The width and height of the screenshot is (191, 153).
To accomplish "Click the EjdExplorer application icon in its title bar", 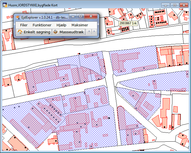I will coord(18,17).
